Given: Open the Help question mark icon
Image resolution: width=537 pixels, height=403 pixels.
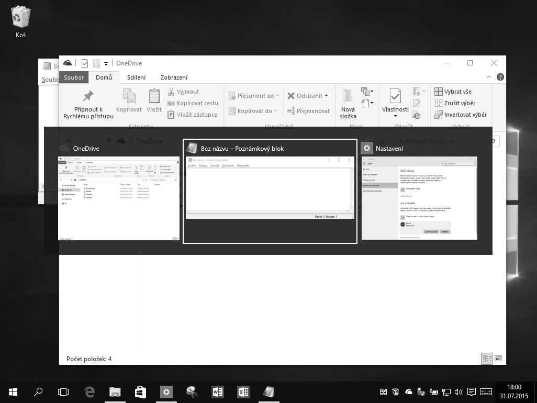Looking at the screenshot, I should 500,77.
